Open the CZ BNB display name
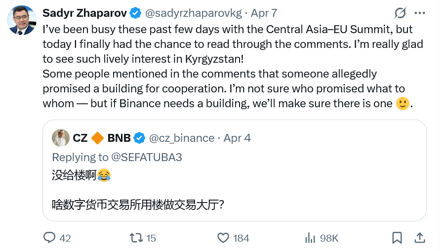Viewport: 445px width, 251px height. click(x=102, y=138)
